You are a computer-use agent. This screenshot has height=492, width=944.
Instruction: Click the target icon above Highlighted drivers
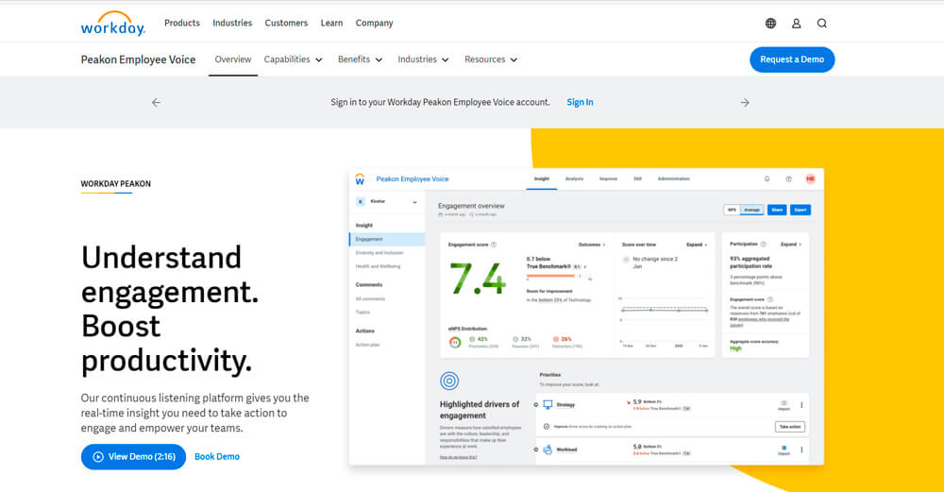(449, 381)
